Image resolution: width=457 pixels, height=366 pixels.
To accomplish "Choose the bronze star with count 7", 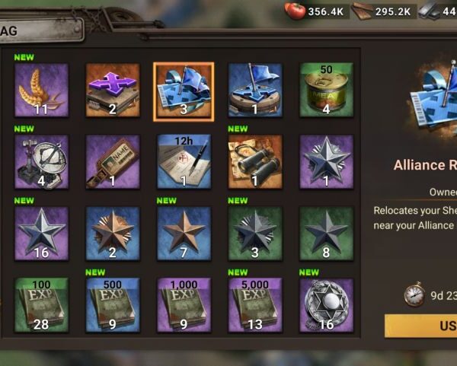I will coord(184,234).
